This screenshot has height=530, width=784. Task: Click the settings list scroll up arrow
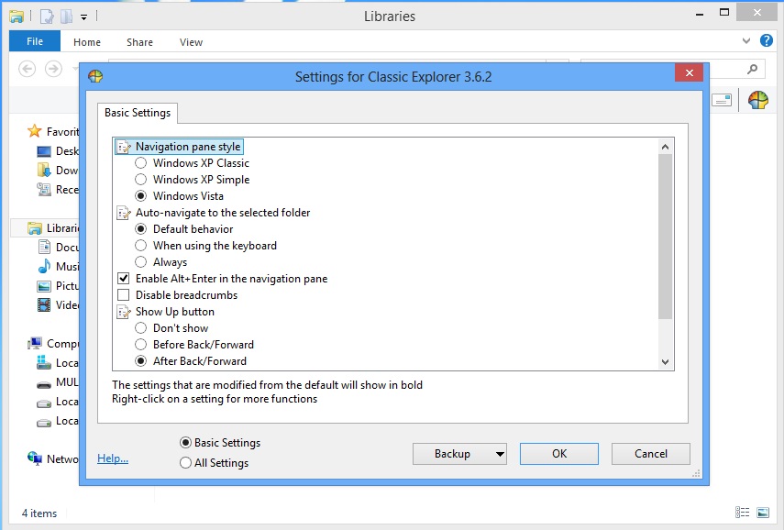click(665, 147)
